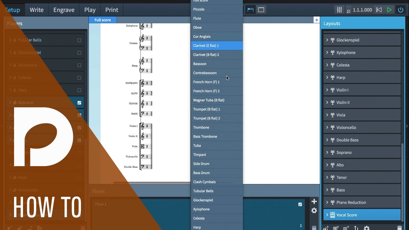Viewport: 409px width, 230px height.
Task: Open the Mixer from the toolbar
Action: tap(339, 10)
